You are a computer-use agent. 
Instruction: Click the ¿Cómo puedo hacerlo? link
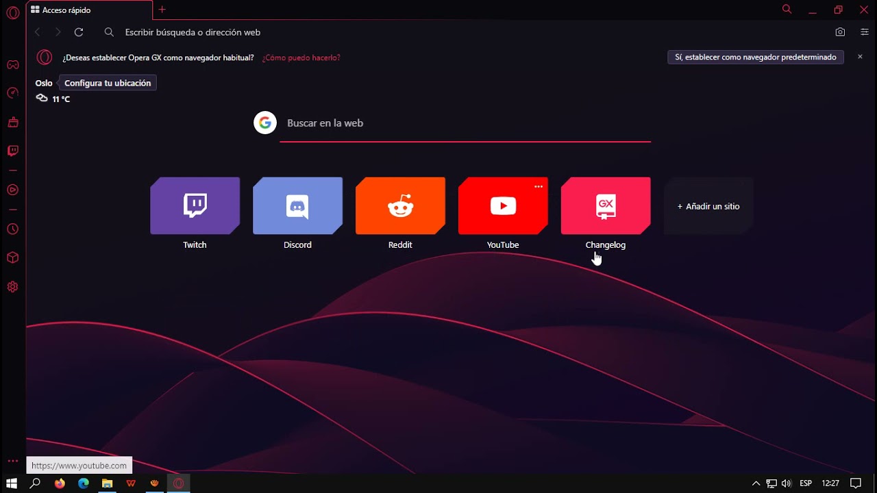coord(301,58)
